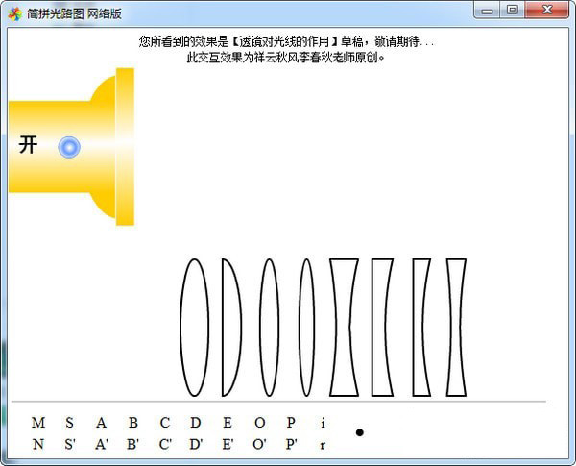This screenshot has width=576, height=466.
Task: Click the label C'
Action: point(165,444)
